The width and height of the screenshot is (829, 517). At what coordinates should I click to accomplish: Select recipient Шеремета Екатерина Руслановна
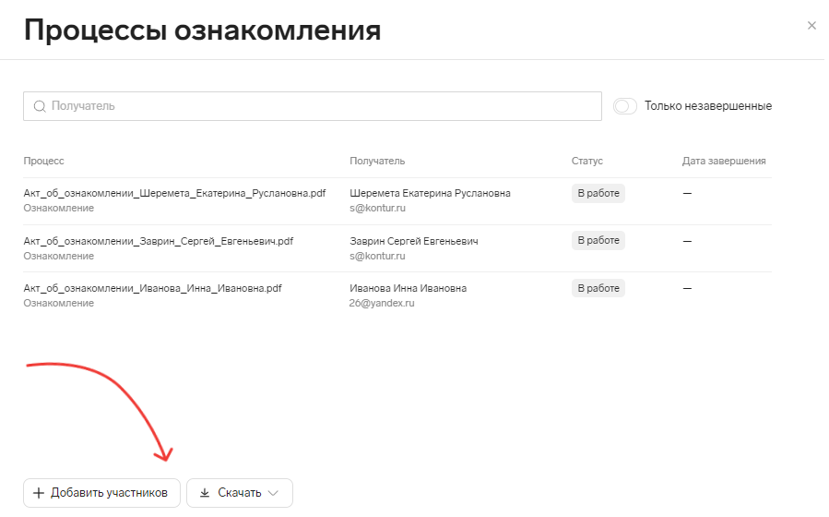pos(430,193)
